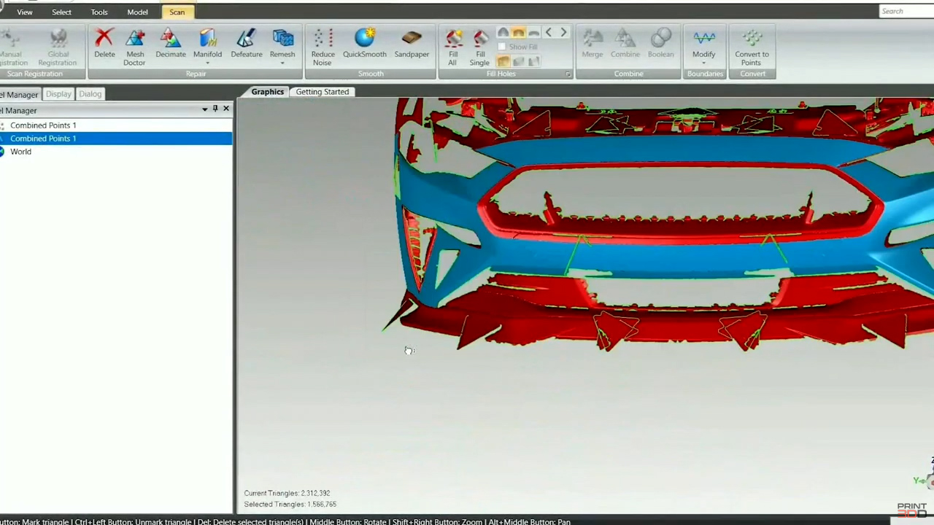Switch to the Graphics tab

[x=267, y=92]
